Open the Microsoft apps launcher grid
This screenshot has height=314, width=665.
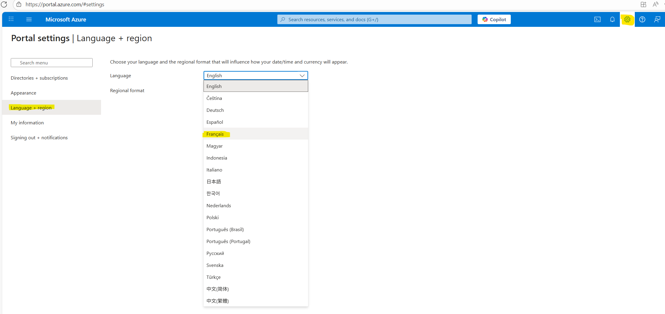tap(11, 19)
